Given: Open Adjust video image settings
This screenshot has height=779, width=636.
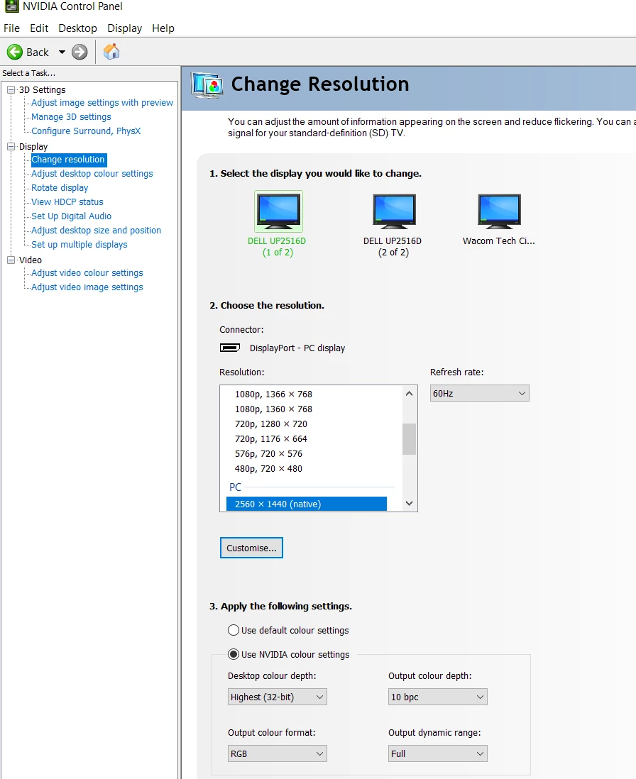Looking at the screenshot, I should 87,287.
